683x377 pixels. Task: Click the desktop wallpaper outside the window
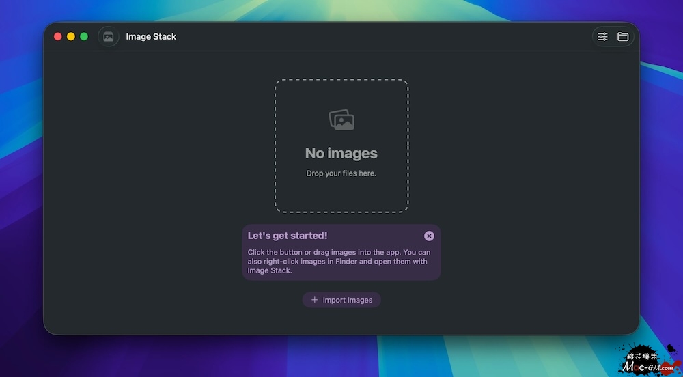click(20, 205)
